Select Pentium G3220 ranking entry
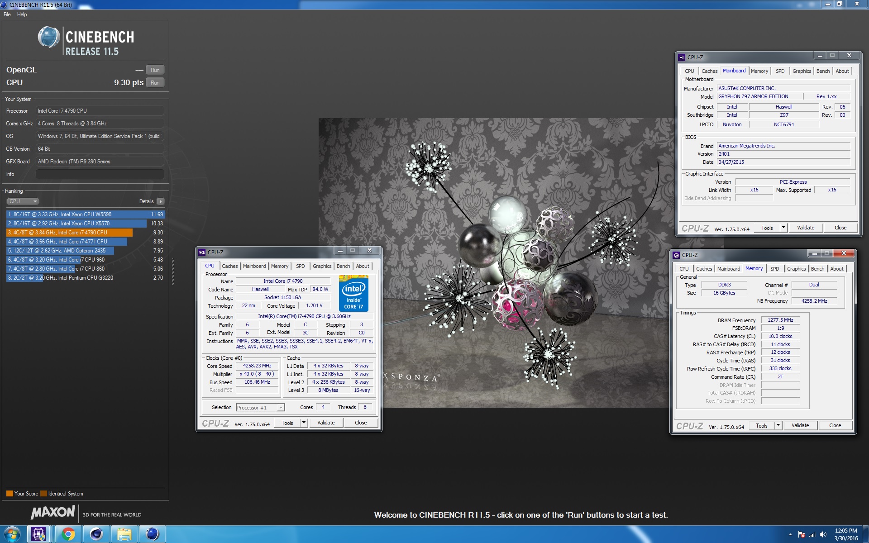The image size is (869, 543). pos(86,278)
